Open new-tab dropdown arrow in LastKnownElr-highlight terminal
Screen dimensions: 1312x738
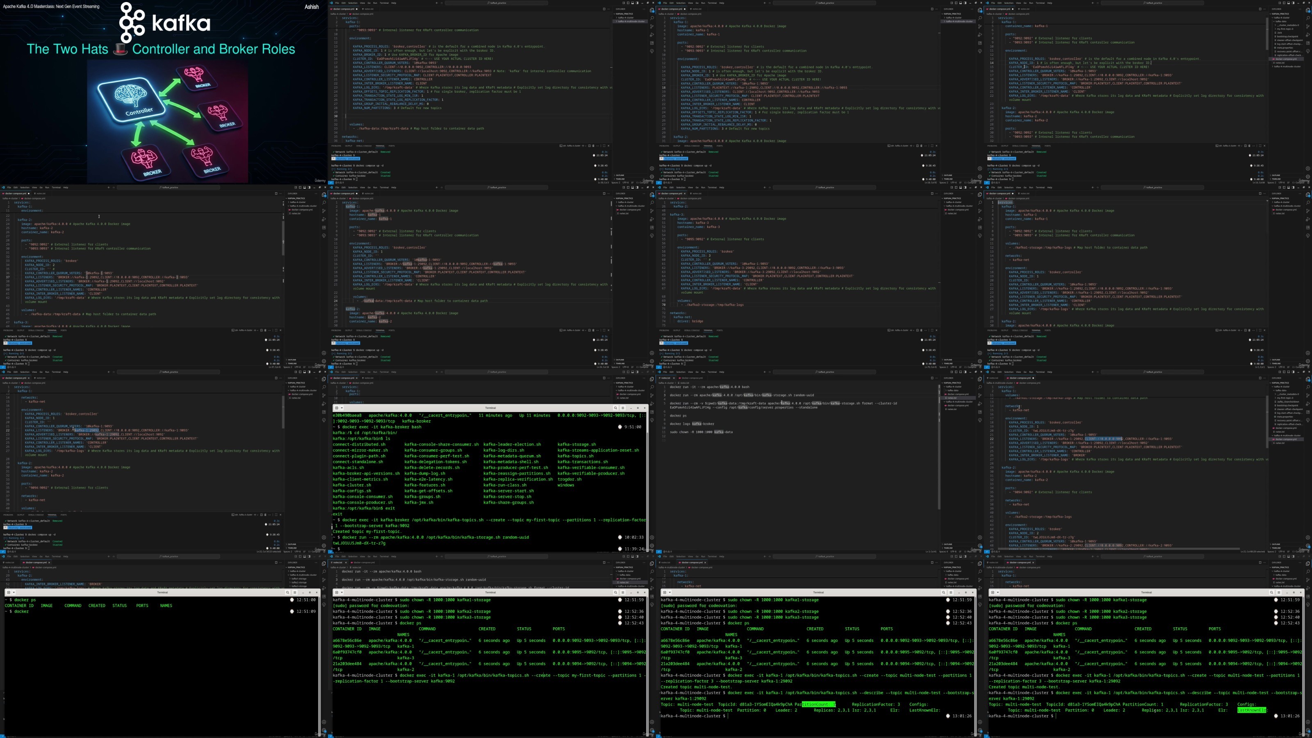998,592
